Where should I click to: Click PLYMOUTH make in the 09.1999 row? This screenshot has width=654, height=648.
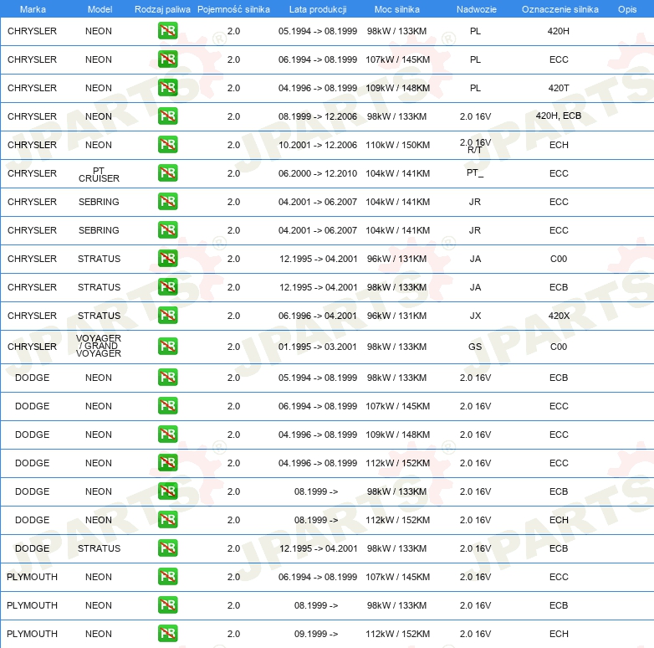click(32, 634)
